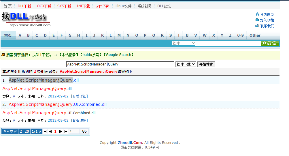The width and height of the screenshot is (289, 156).
Task: Click 首页 in top navigation bar
Action: tap(7, 6)
